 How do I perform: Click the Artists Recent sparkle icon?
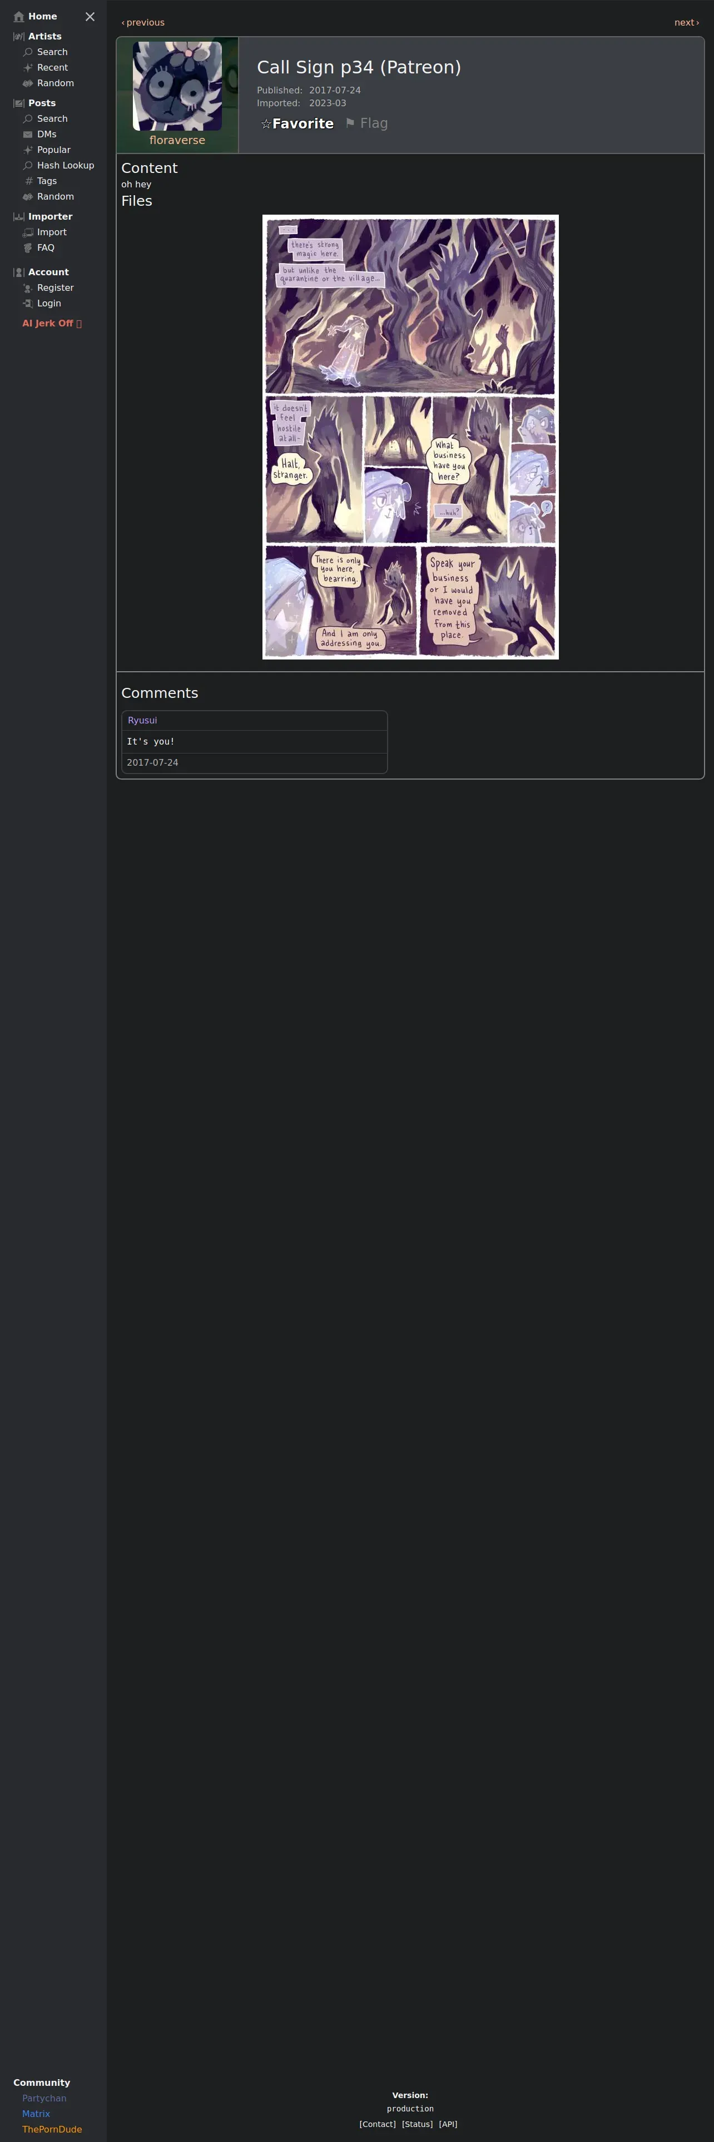pos(28,67)
